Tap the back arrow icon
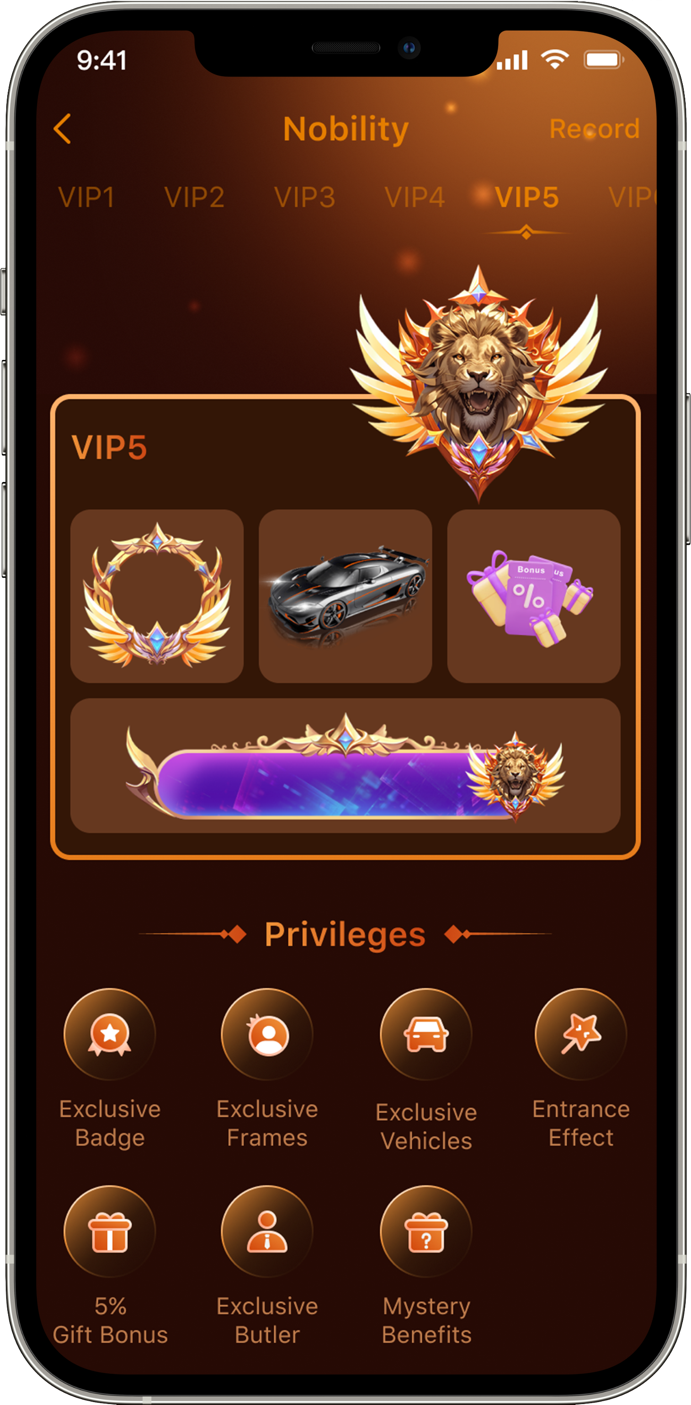Screen dimensions: 691x1405 coord(63,129)
